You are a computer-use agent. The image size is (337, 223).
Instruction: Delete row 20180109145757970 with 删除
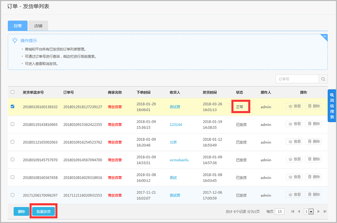pyautogui.click(x=313, y=159)
